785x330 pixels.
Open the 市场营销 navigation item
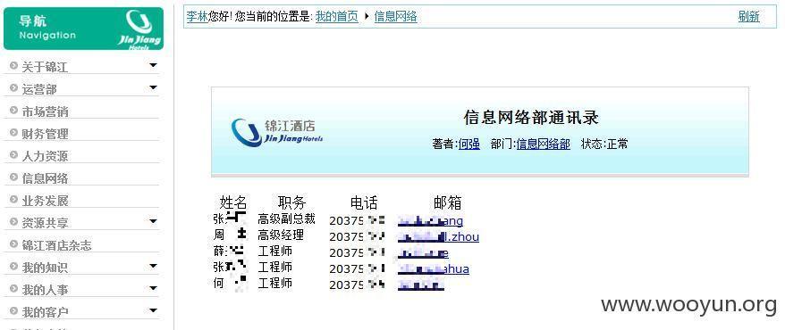pos(45,111)
